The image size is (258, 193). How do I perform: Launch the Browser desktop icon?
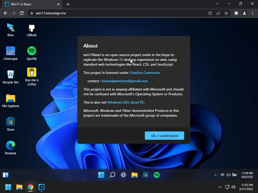tap(11, 148)
